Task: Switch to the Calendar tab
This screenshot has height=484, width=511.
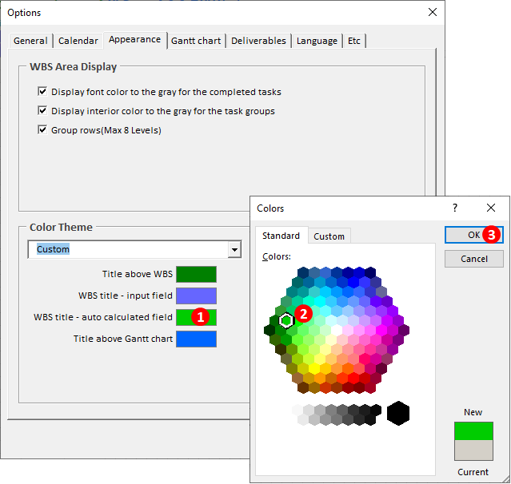Action: 78,41
